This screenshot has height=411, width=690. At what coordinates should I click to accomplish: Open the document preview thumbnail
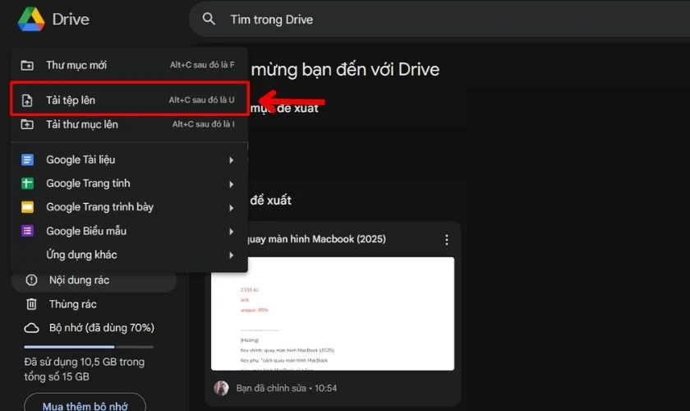coord(333,314)
